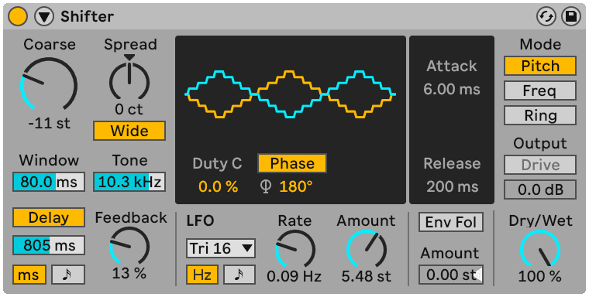Click the 13 % feedback value
The height and width of the screenshot is (297, 589).
(129, 274)
